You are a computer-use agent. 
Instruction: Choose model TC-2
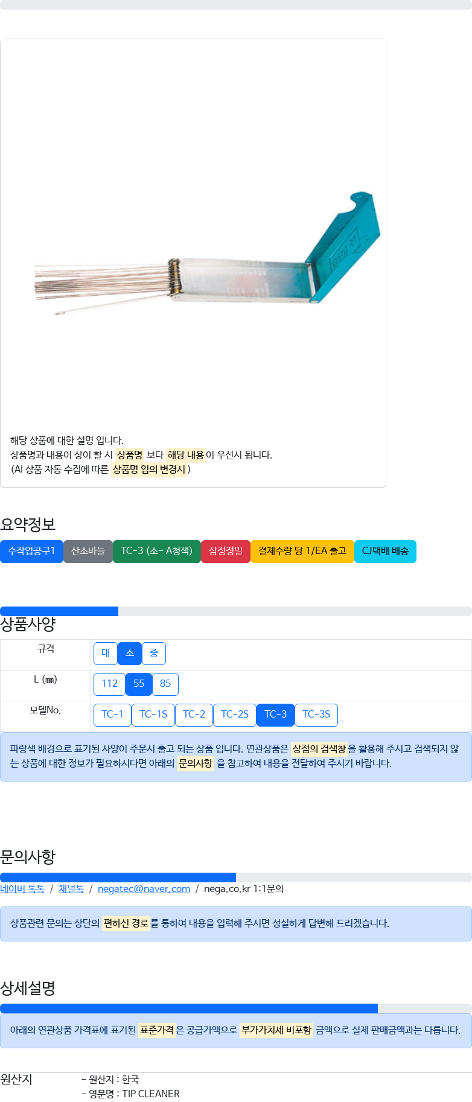[x=194, y=715]
